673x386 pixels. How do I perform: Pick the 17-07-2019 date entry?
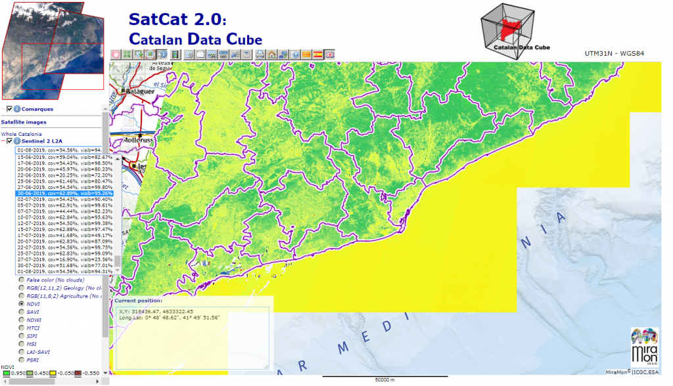click(x=65, y=236)
